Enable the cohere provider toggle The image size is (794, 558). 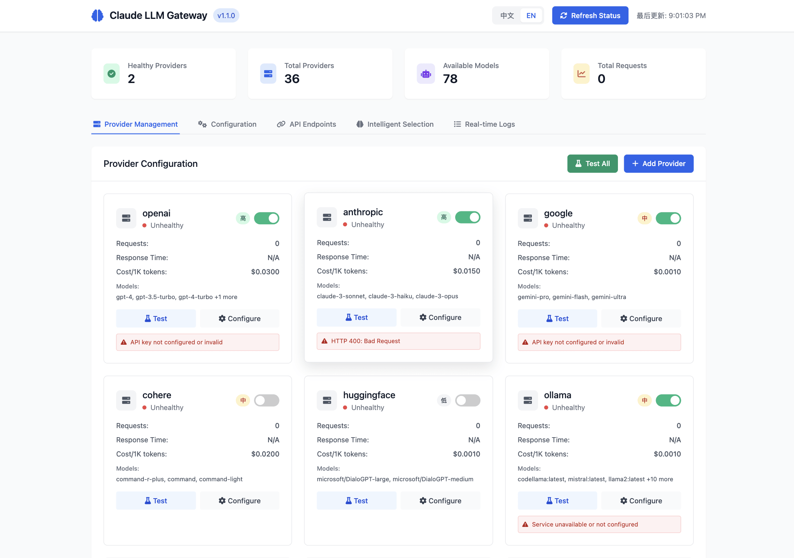[x=267, y=400]
